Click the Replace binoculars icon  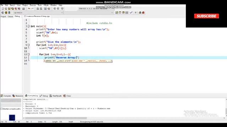tap(41, 9)
